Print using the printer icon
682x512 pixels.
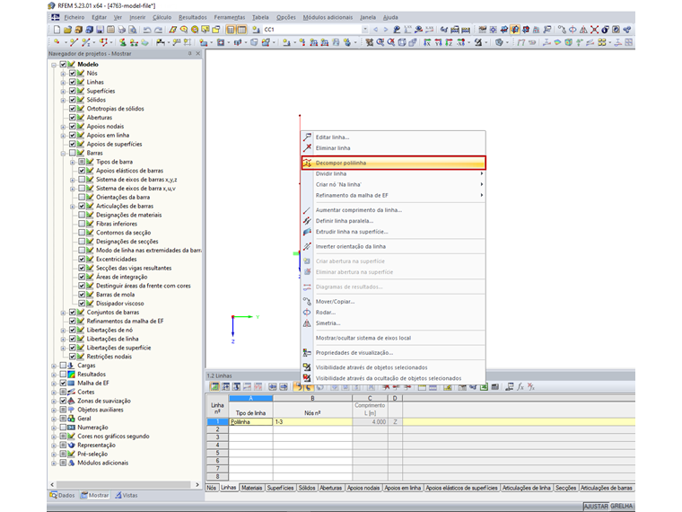click(122, 30)
